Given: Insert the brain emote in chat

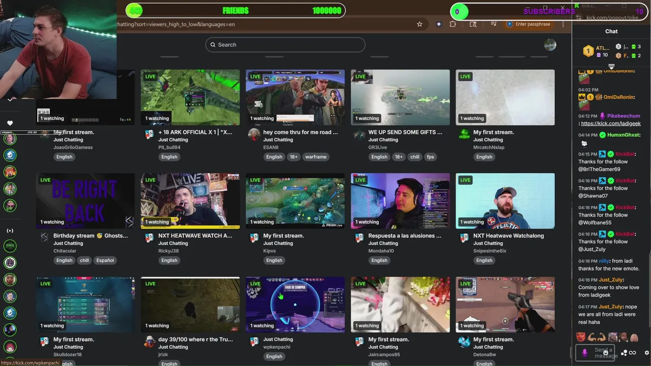Looking at the screenshot, I should (x=634, y=337).
